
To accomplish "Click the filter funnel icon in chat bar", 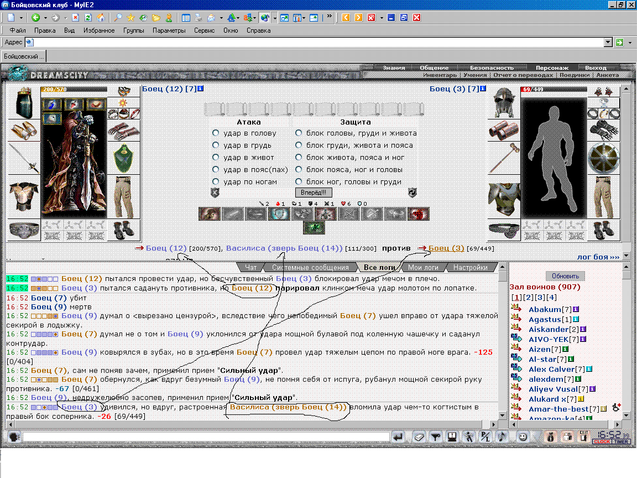I will click(436, 437).
